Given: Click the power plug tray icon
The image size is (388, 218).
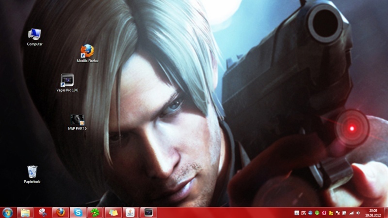Looking at the screenshot, I should pyautogui.click(x=344, y=213).
